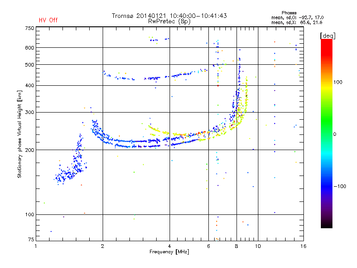Viewport: 357px width, 268px height.
Task: Click the y-axis label '200'
Action: point(29,150)
